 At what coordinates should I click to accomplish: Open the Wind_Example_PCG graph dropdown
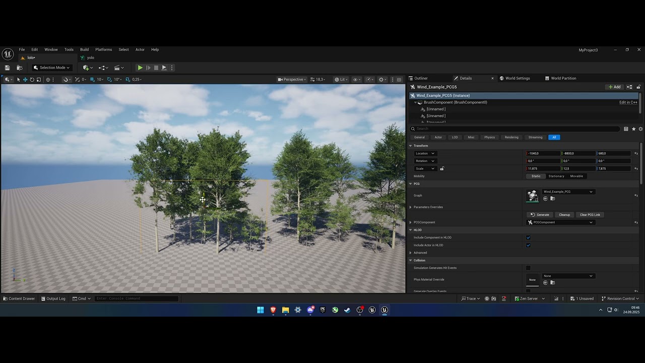pos(568,192)
